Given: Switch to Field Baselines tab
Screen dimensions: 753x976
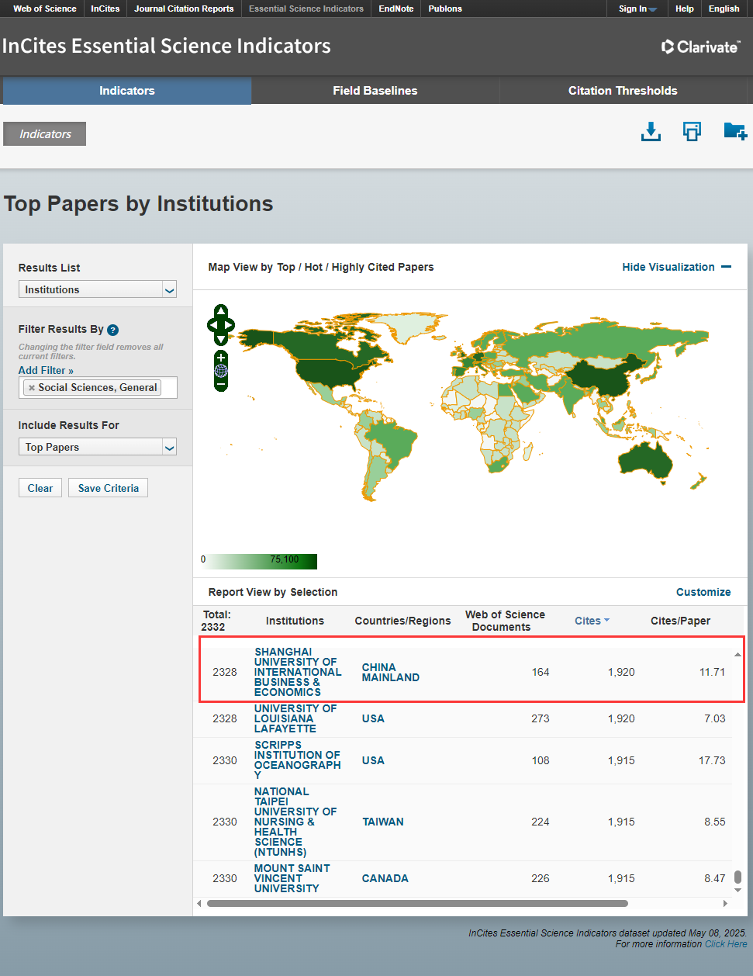Looking at the screenshot, I should click(375, 91).
